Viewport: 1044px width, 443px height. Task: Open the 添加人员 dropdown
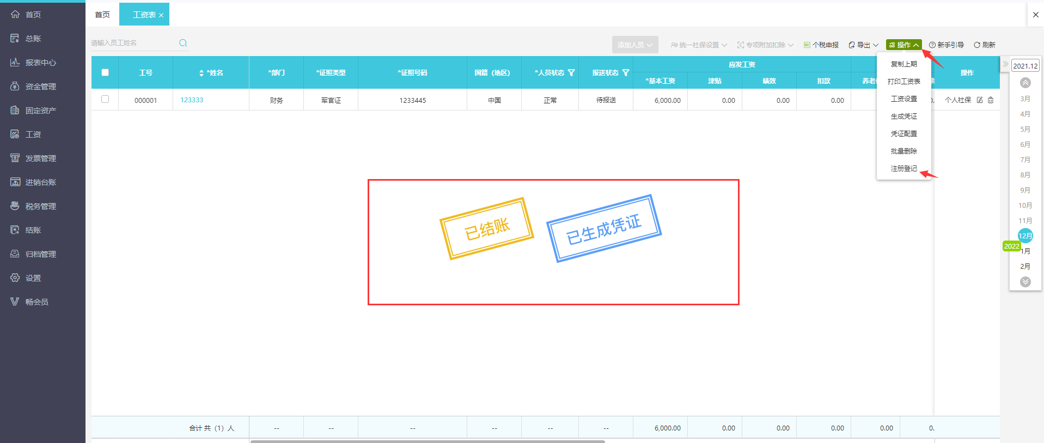pos(634,45)
